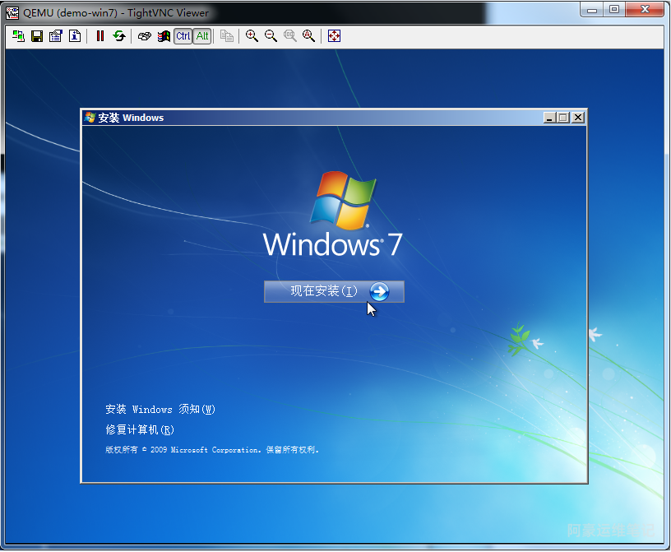Reset zoom to 100% in the toolbar
The image size is (671, 552).
click(x=289, y=36)
